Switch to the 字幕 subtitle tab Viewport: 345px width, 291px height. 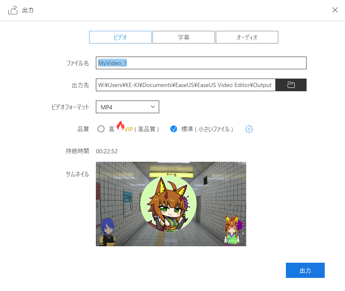[x=183, y=37]
